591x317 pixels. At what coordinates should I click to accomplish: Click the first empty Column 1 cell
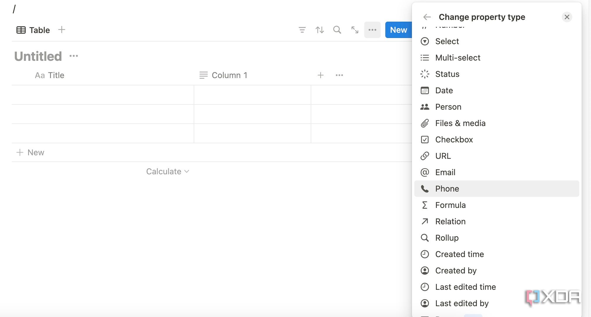(x=252, y=95)
